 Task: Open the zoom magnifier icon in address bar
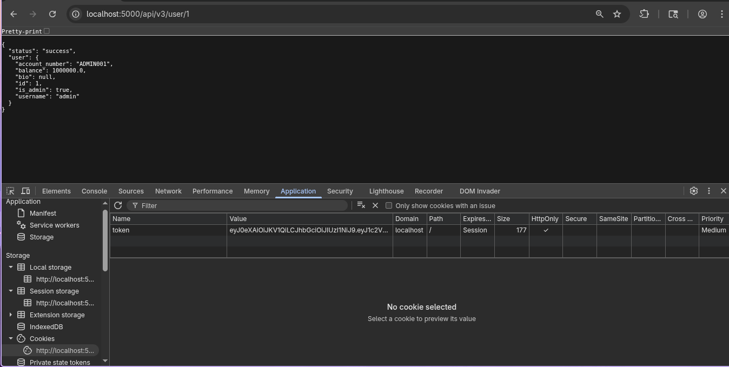600,14
